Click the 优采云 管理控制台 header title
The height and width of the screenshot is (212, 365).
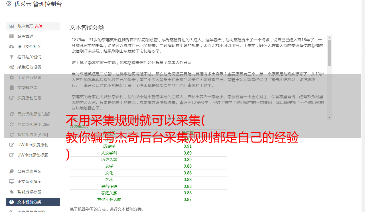pos(38,4)
